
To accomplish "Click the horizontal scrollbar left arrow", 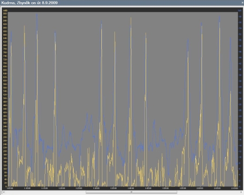I will (x=3, y=192).
